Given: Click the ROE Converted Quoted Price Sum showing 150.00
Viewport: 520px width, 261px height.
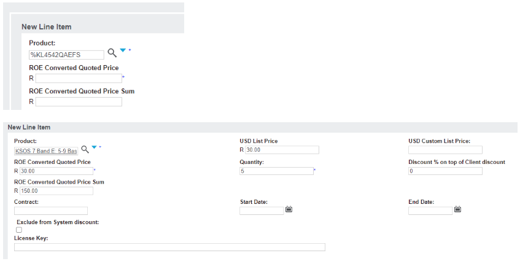Looking at the screenshot, I should point(56,191).
